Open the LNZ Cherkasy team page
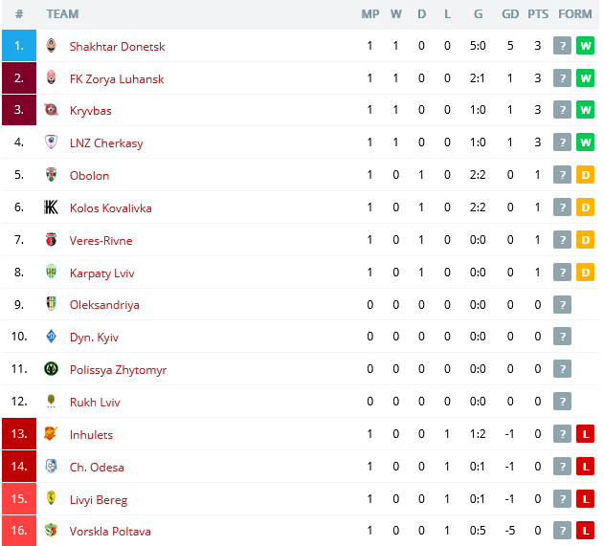This screenshot has width=604, height=546. click(x=106, y=143)
